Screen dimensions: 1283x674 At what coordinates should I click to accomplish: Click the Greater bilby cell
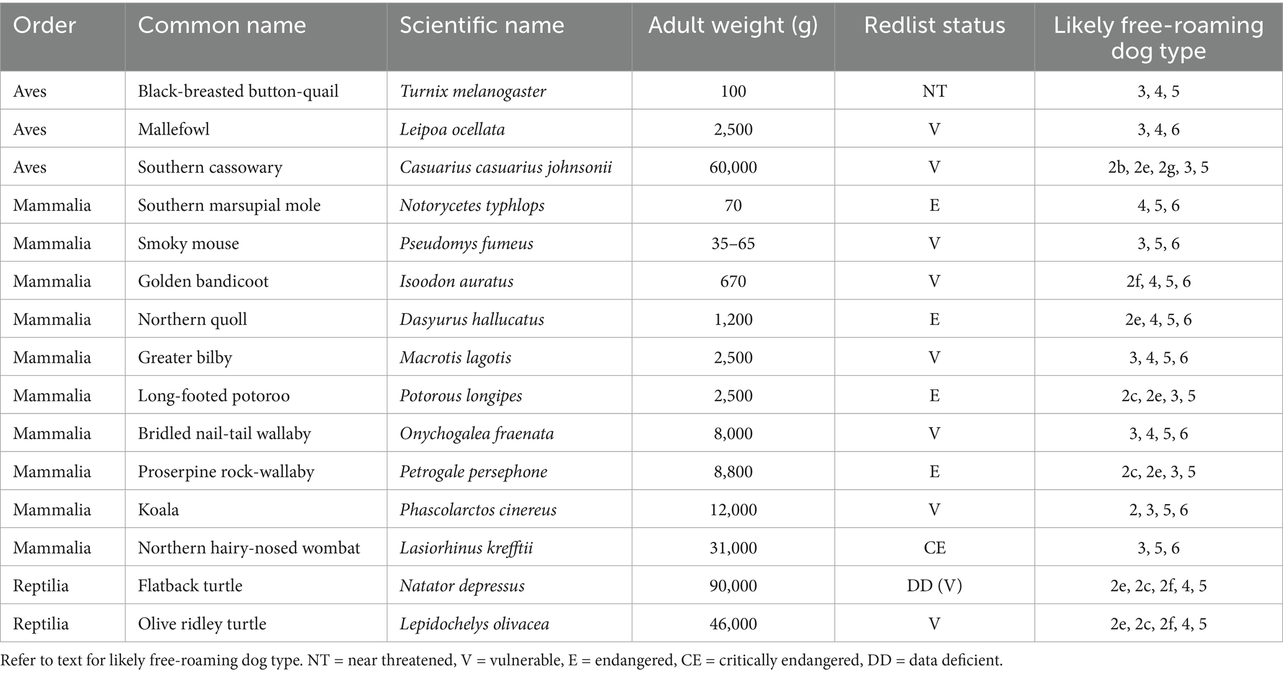(x=185, y=358)
